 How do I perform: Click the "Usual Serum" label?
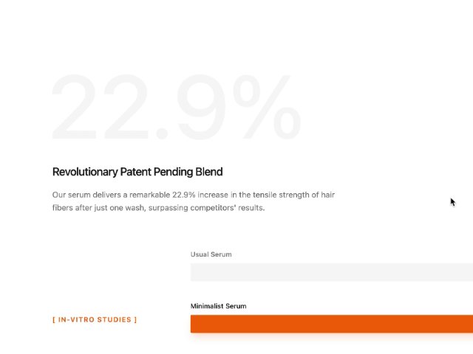(211, 254)
